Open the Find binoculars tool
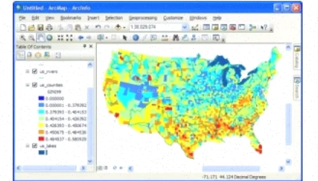This screenshot has height=181, width=318. point(176,38)
